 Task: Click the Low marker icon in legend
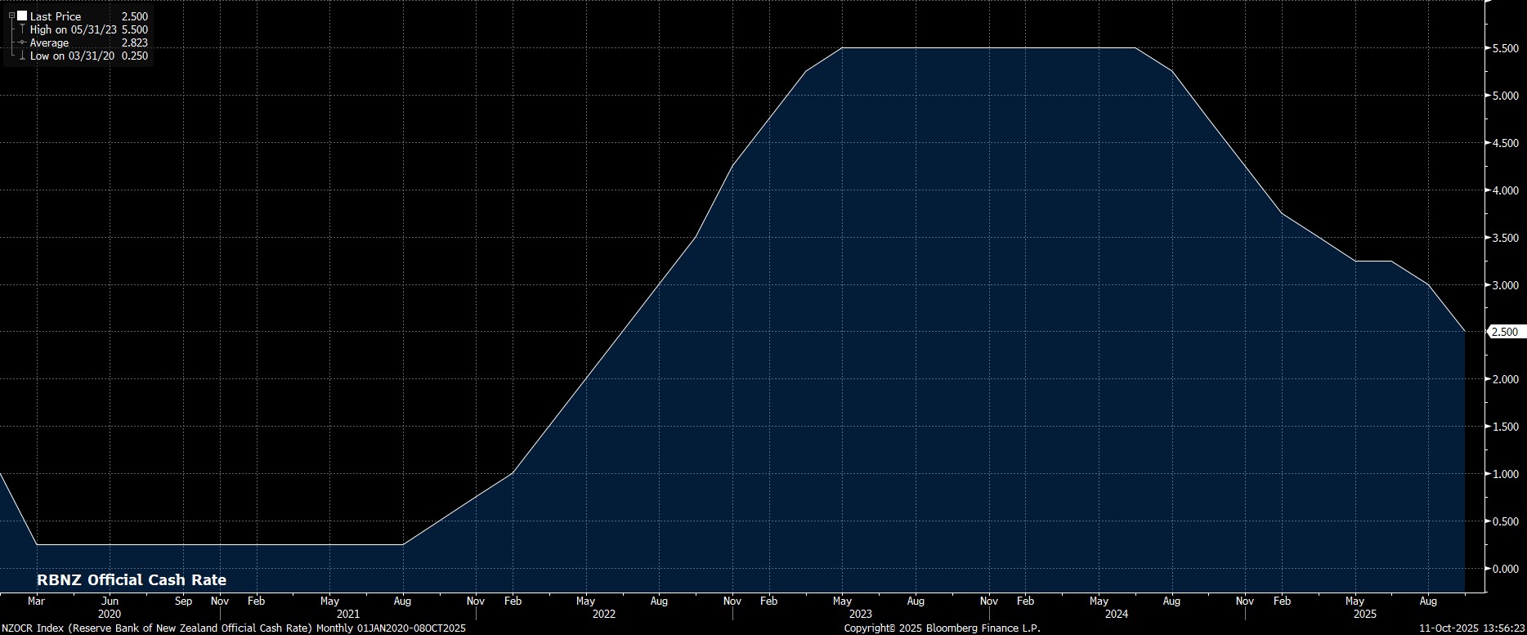22,56
